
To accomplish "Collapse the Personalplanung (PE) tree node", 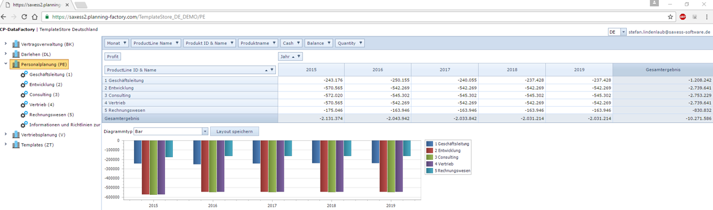I will [6, 64].
